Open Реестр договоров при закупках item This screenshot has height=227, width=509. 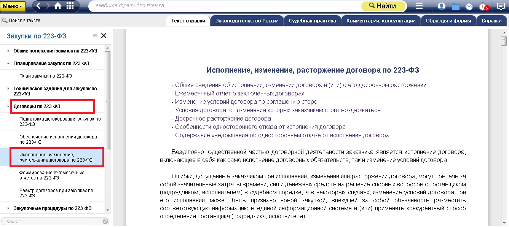pos(56,193)
